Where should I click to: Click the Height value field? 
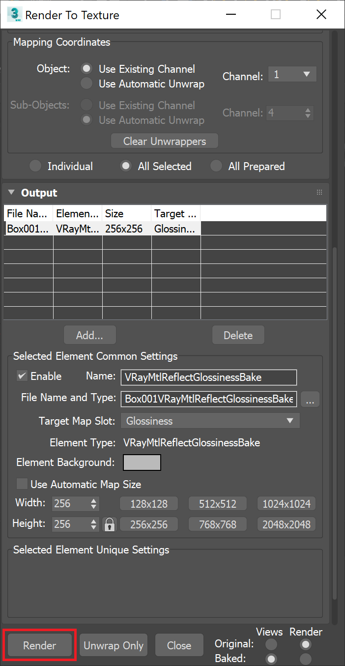coord(71,524)
